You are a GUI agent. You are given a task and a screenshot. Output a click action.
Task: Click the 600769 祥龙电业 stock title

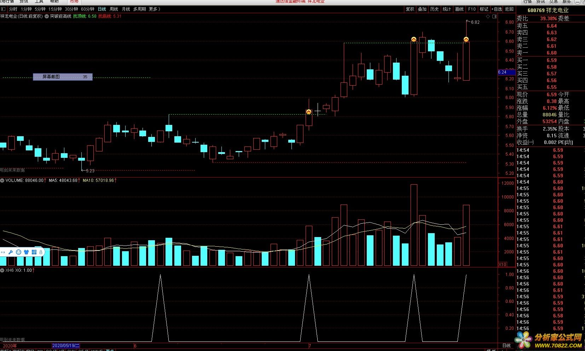[548, 11]
